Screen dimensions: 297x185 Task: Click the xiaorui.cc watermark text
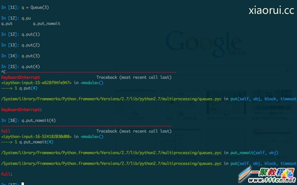[271, 10]
